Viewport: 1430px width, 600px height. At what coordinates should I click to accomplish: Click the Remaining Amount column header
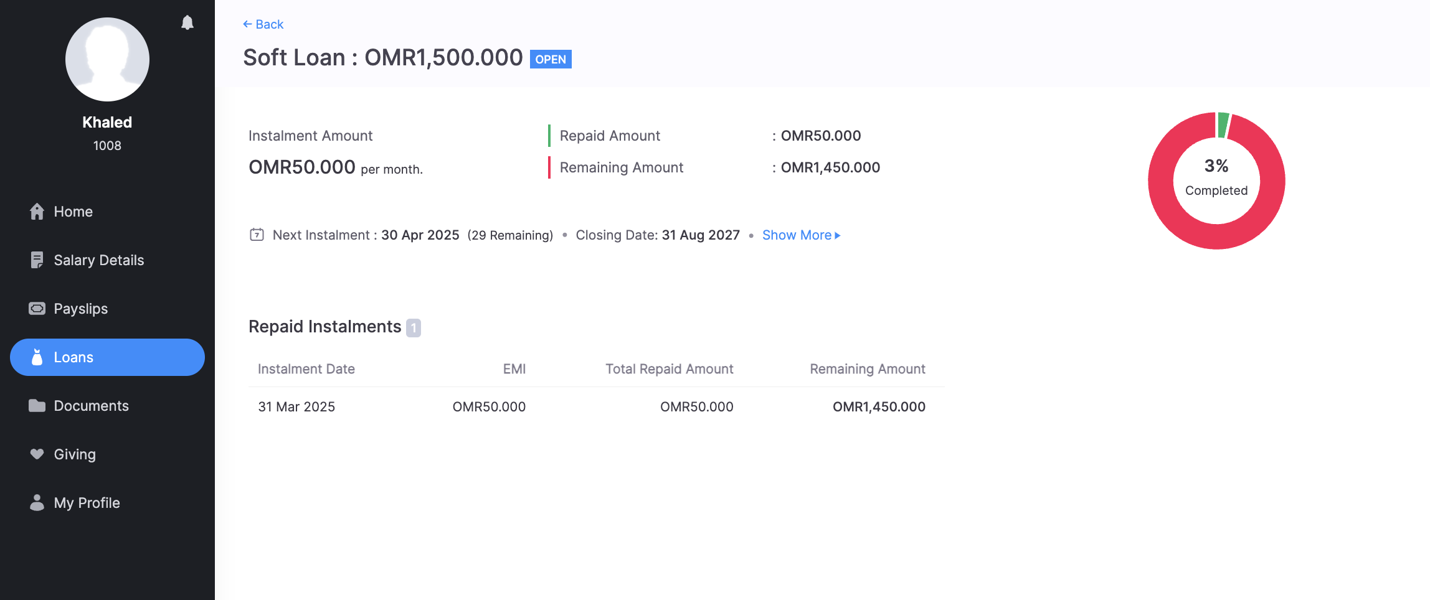click(867, 369)
